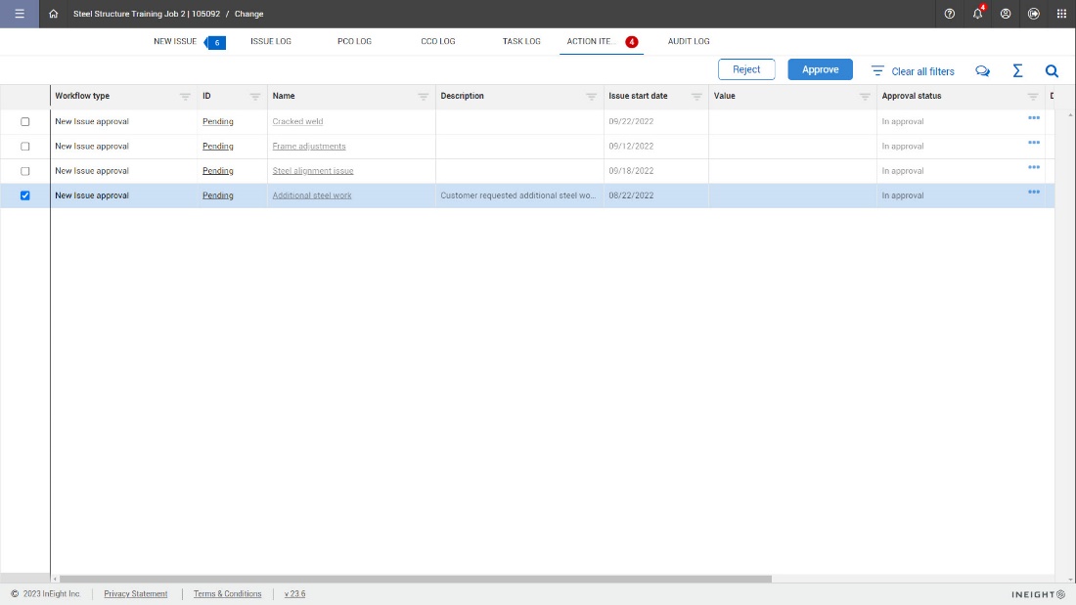Viewport: 1076px width, 605px height.
Task: Open filter menu on Name column
Action: point(423,97)
